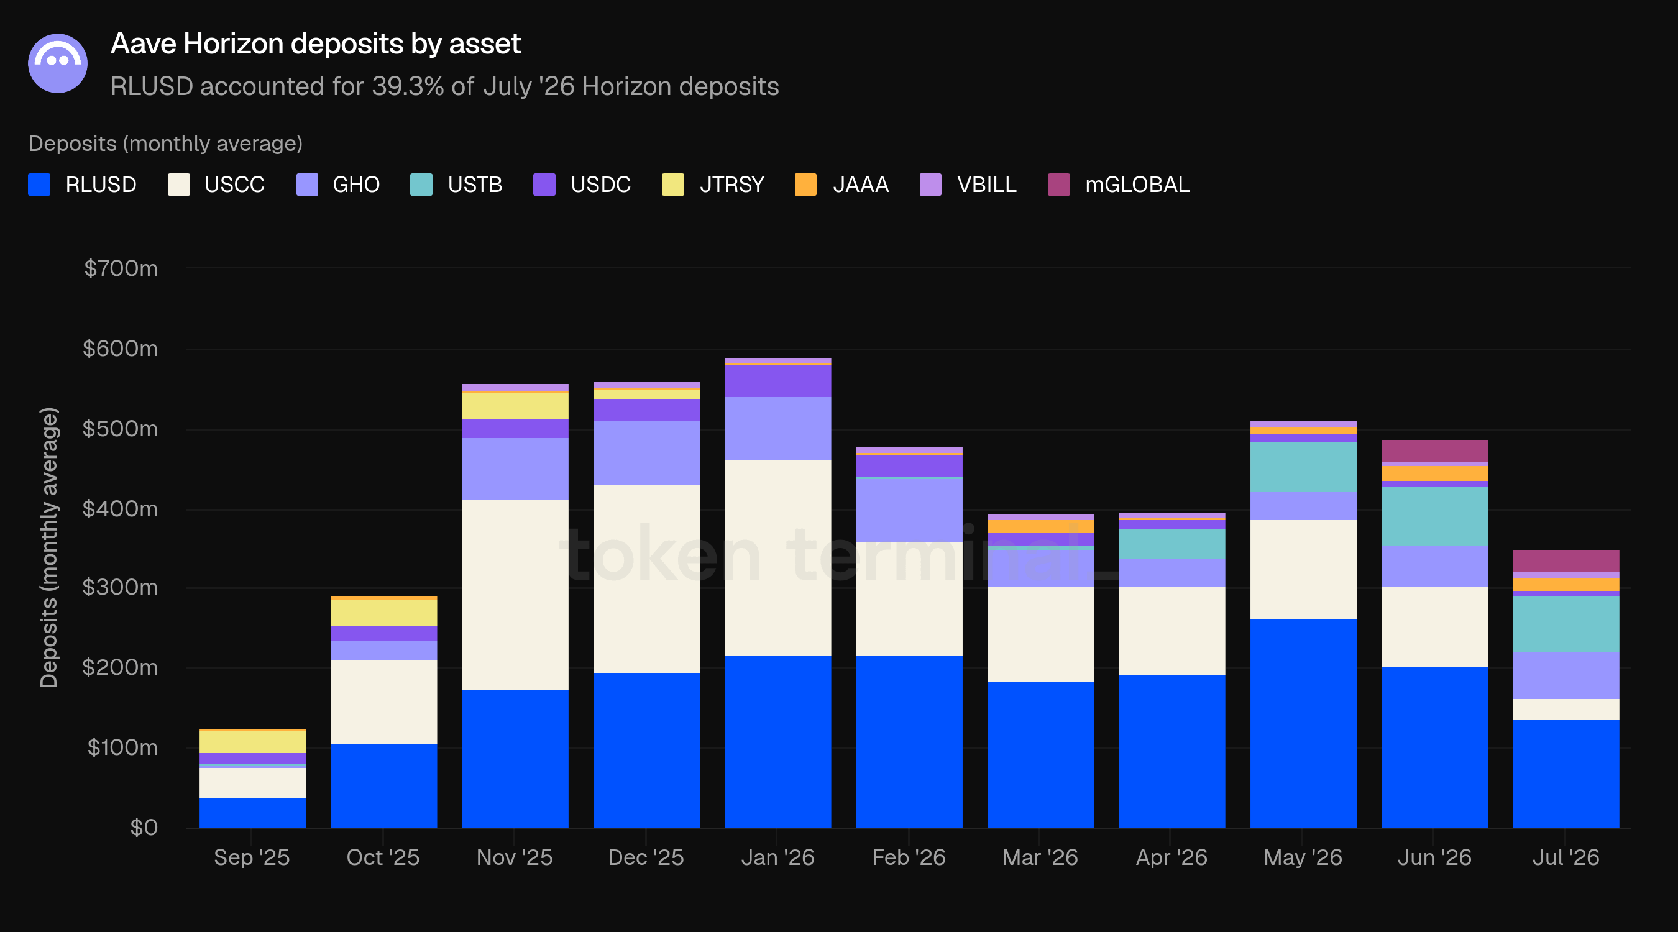Click the Apr '26 x-axis label
The image size is (1678, 932).
click(x=1172, y=857)
